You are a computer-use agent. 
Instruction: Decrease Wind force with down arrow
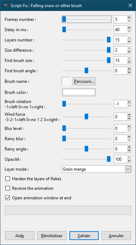(x=129, y=119)
